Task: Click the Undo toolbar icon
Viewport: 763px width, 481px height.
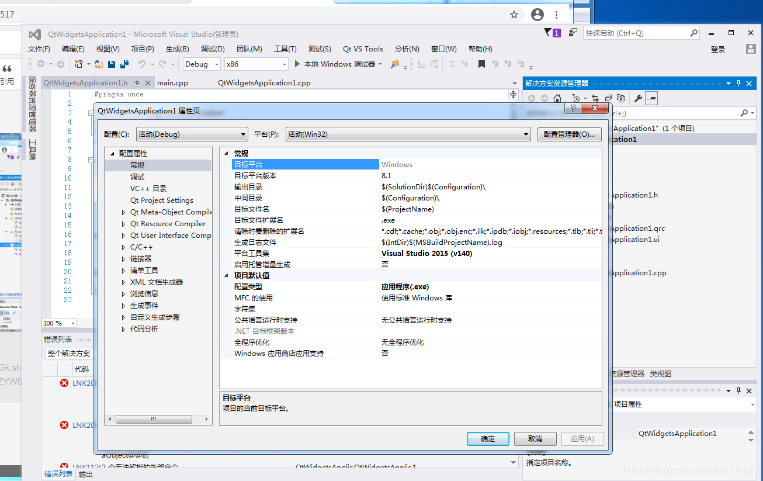Action: pos(141,64)
